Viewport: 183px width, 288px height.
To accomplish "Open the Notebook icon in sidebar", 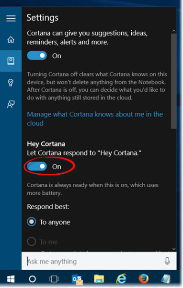I will pos(11,61).
